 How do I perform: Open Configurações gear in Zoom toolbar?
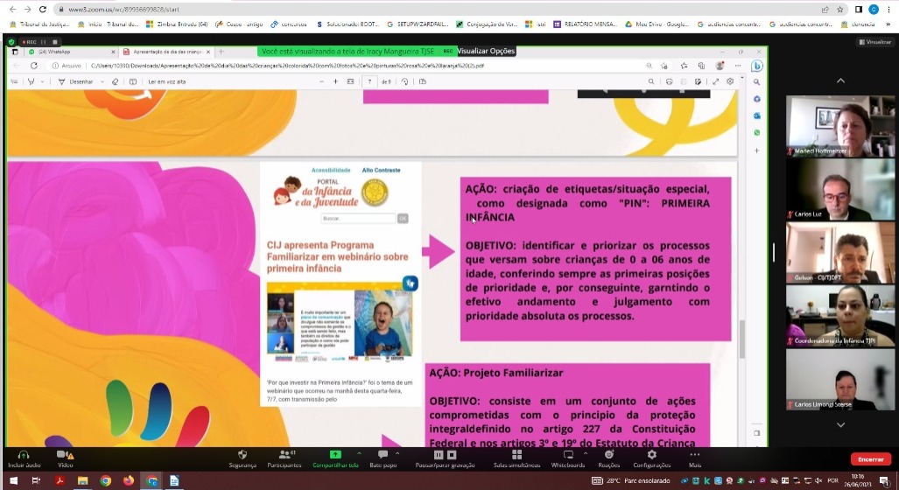651,455
